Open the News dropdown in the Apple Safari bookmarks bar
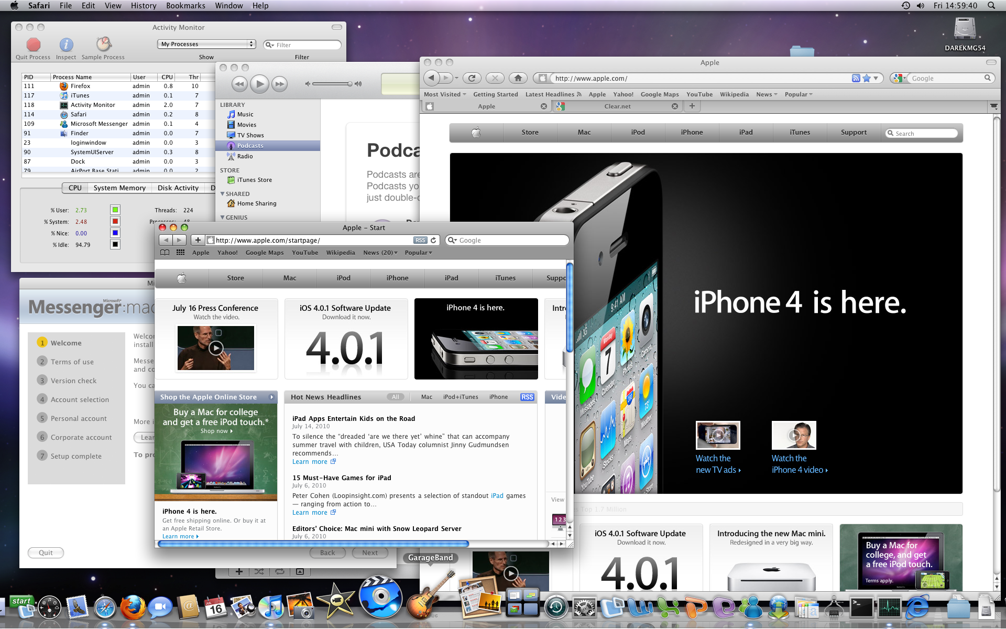Screen dimensions: 1006x629 (767, 94)
